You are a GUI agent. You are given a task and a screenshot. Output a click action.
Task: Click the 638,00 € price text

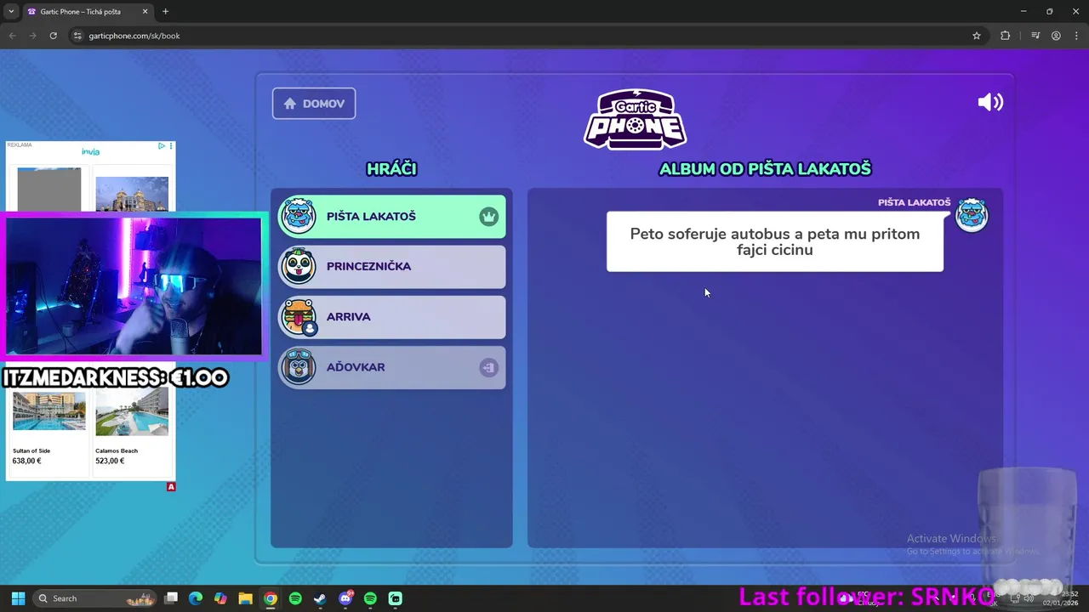pyautogui.click(x=26, y=461)
